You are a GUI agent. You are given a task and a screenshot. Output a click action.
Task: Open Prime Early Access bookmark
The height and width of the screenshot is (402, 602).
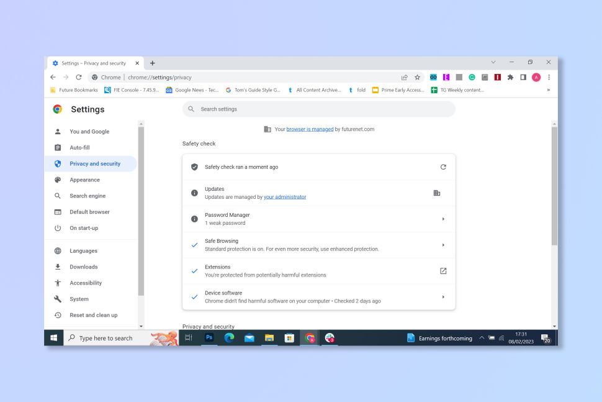coord(398,90)
